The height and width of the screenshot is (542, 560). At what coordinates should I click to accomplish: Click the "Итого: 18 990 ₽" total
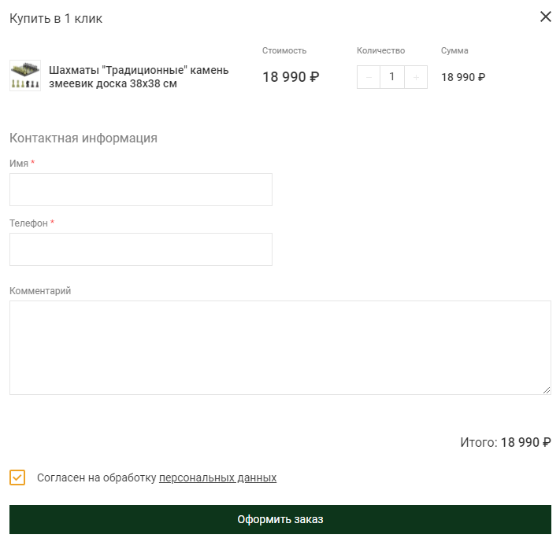pyautogui.click(x=505, y=442)
